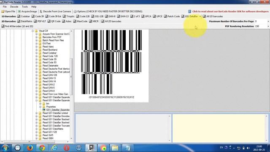Launch Google Chrome from the taskbar
Image resolution: width=270 pixels, height=152 pixels.
[42, 148]
